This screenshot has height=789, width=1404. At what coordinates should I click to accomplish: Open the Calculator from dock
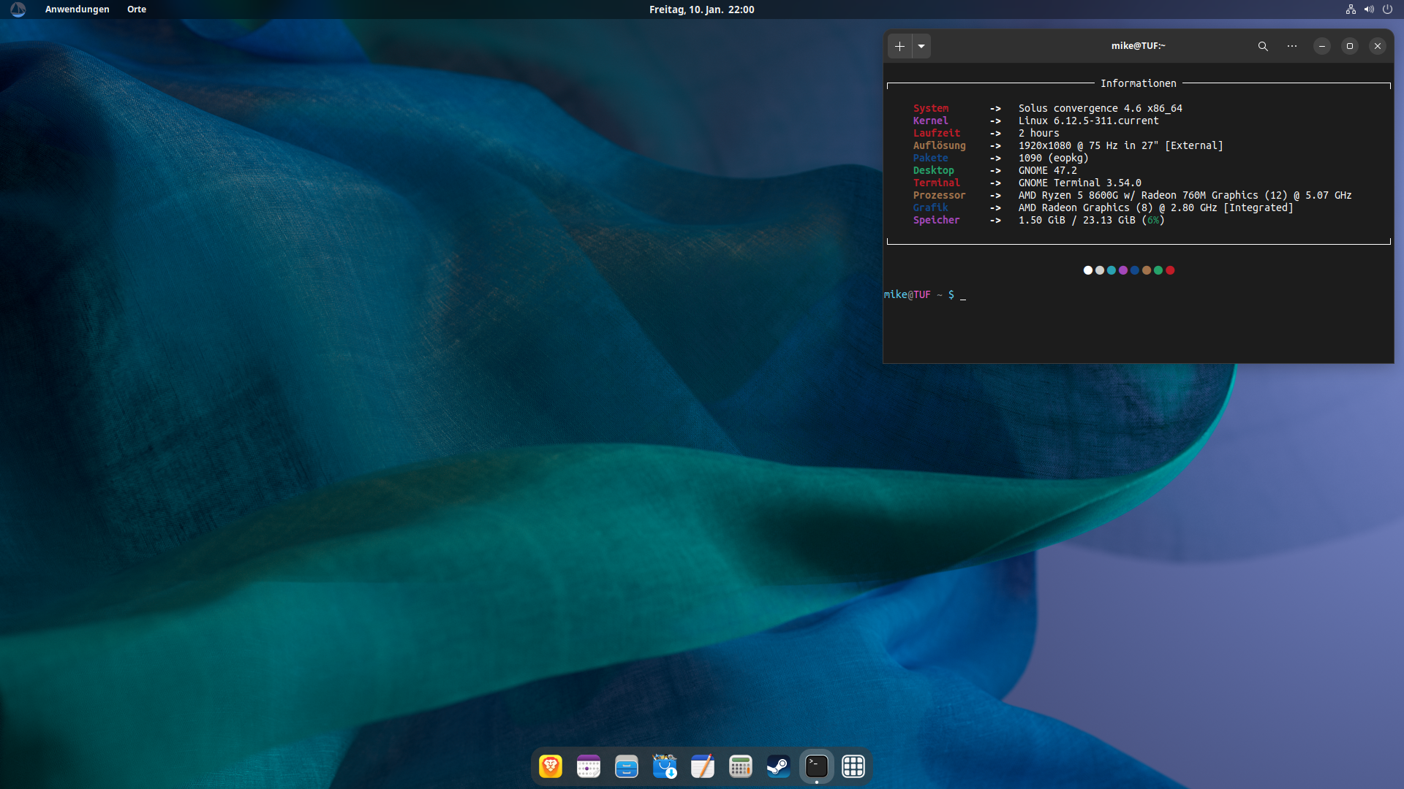click(x=741, y=766)
